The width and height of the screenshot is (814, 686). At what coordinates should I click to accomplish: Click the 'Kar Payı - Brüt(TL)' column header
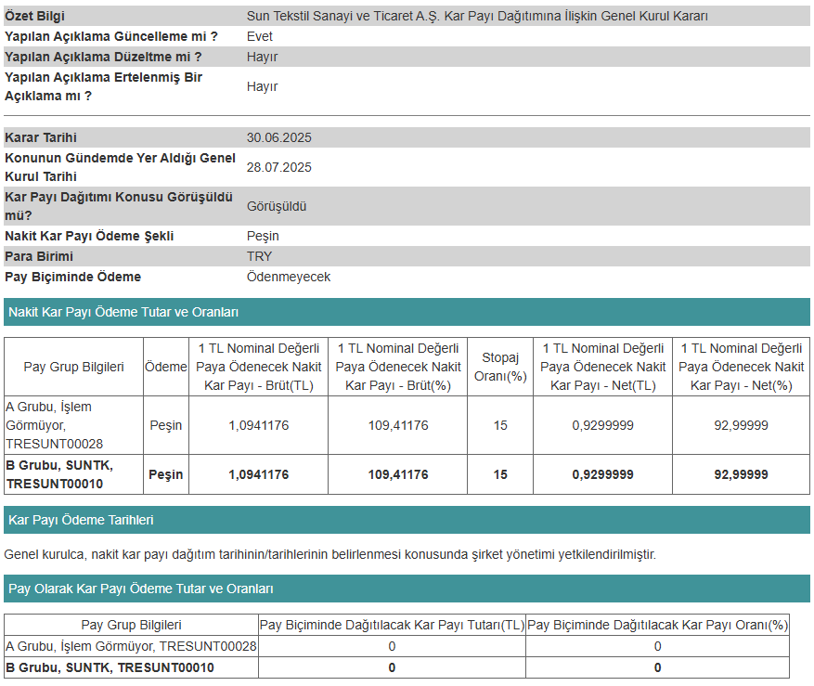coord(259,368)
